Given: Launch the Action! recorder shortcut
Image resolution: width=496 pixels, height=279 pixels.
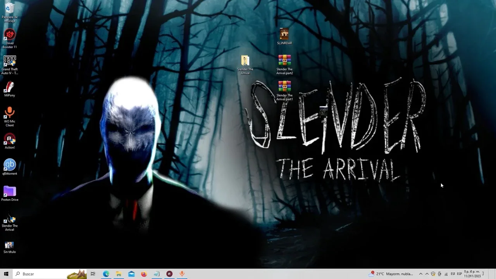Looking at the screenshot, I should point(10,141).
